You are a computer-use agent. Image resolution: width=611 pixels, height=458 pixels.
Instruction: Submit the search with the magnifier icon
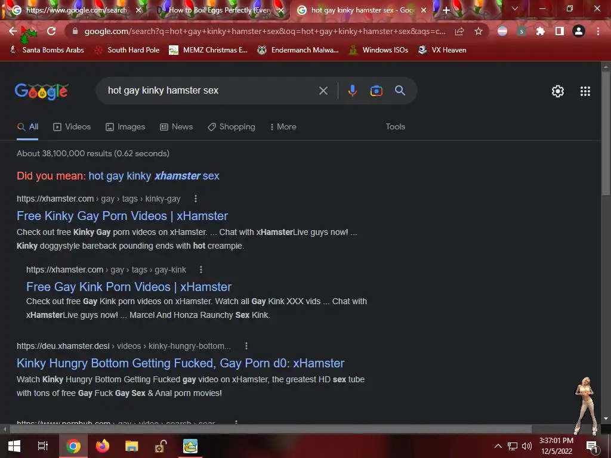400,91
